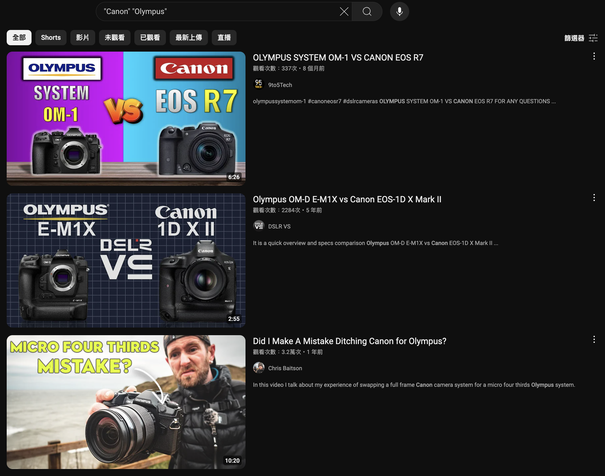Start voice search with microphone icon
Screen dimensions: 605x476
(x=399, y=11)
